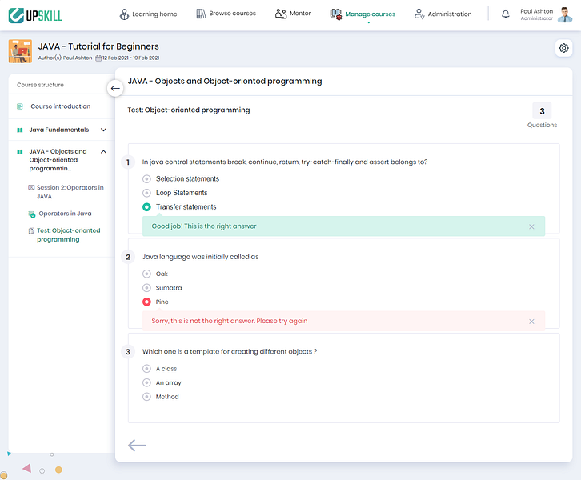Select 'Loop Statements' answer
The image size is (581, 480).
(x=146, y=193)
